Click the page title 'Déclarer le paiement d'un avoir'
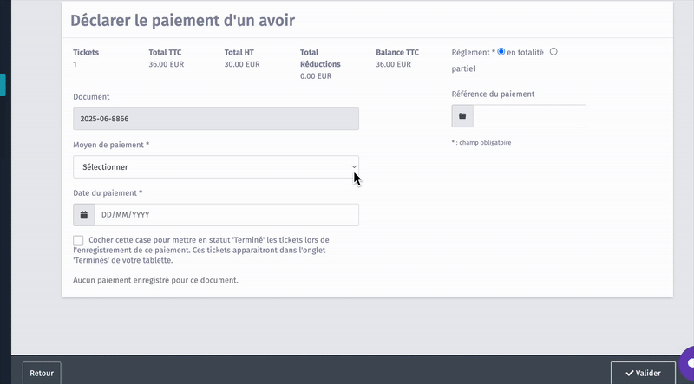 [182, 20]
